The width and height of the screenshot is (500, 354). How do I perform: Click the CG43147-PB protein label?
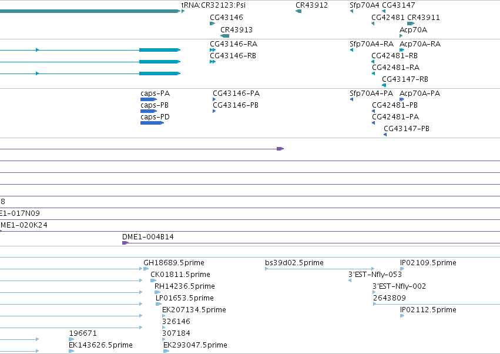(407, 129)
